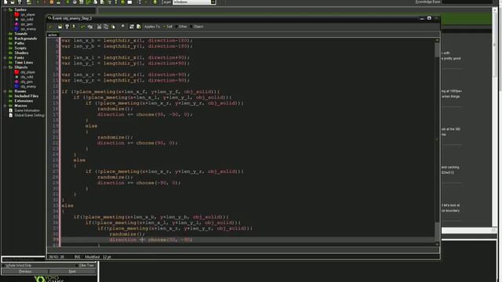
Task: Click line 17 direction += choose(90, -90, 0)
Action: (x=145, y=114)
